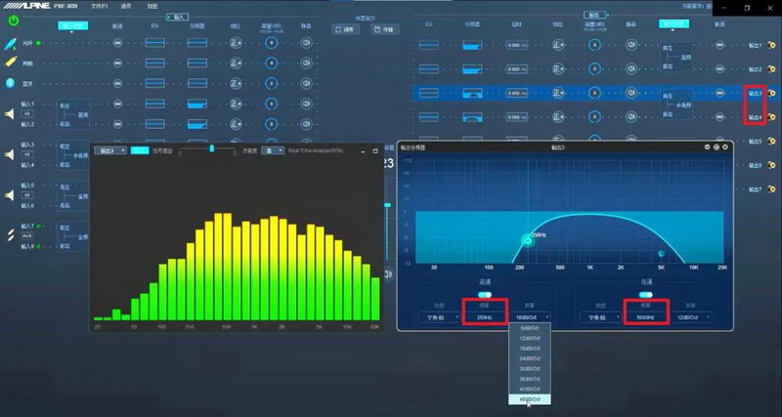Click the 存储 preset save button

(x=385, y=29)
